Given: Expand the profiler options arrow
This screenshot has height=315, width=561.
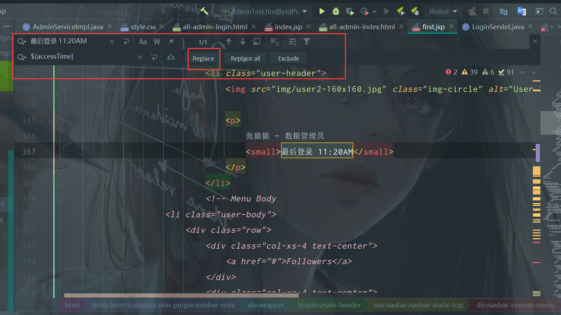Looking at the screenshot, I should point(374,12).
